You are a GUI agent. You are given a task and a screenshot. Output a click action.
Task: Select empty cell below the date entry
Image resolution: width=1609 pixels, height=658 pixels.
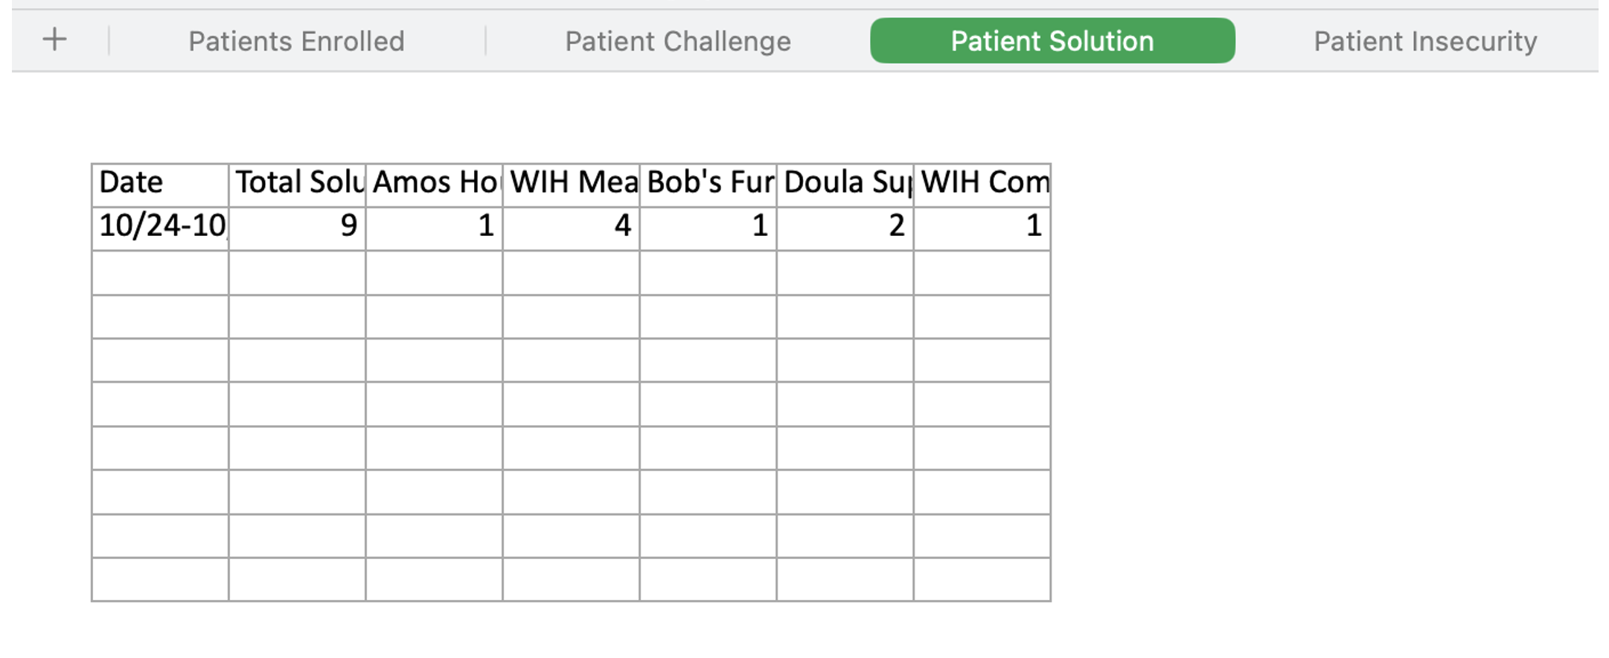click(160, 272)
